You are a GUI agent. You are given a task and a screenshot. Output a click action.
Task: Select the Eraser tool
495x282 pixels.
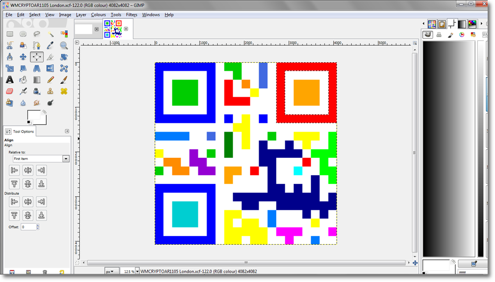tap(10, 91)
